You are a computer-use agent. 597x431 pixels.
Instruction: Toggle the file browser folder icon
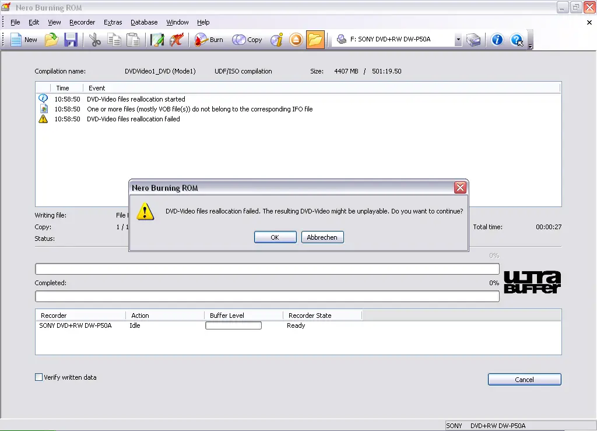pyautogui.click(x=315, y=40)
